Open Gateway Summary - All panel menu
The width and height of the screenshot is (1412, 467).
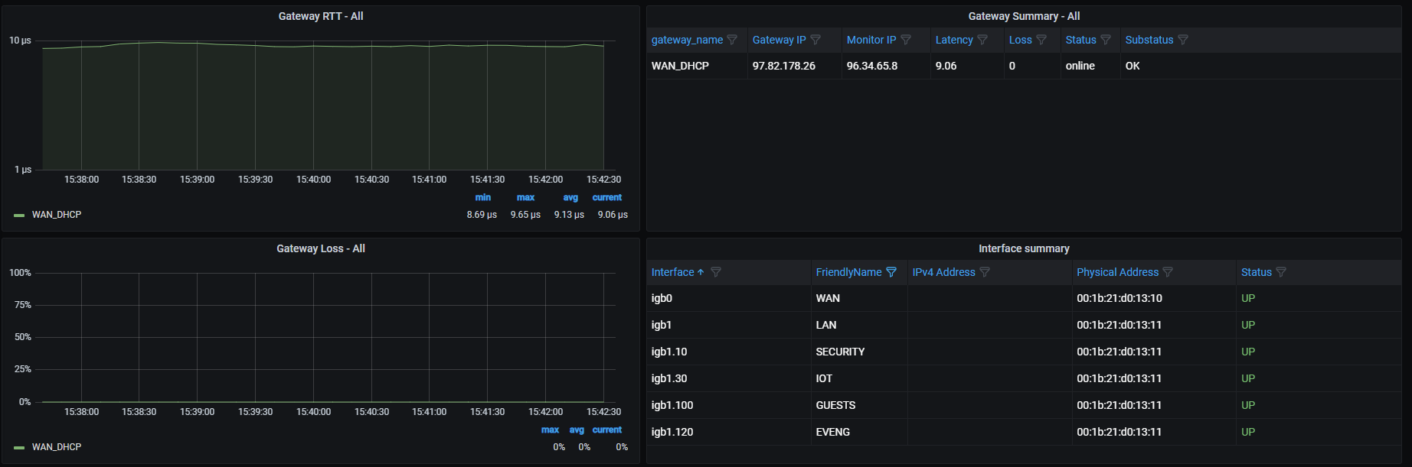[1024, 16]
